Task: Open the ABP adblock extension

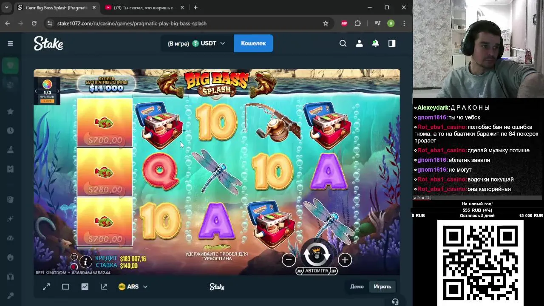Action: (x=344, y=23)
